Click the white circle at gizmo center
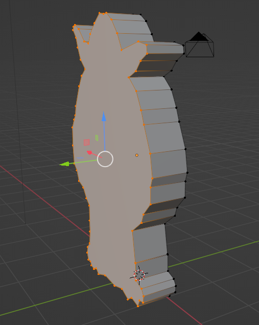The image size is (259, 325). click(x=105, y=159)
